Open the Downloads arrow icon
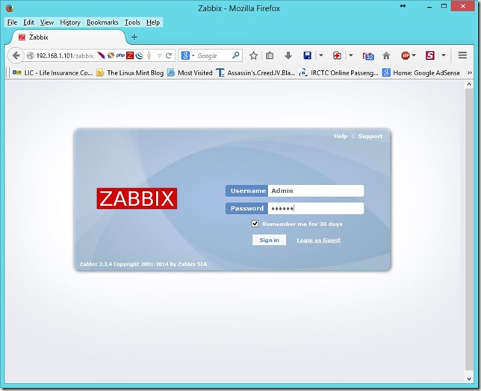Viewport: 481px width, 391px height. (288, 55)
